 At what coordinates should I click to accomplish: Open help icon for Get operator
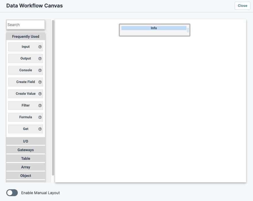point(40,129)
